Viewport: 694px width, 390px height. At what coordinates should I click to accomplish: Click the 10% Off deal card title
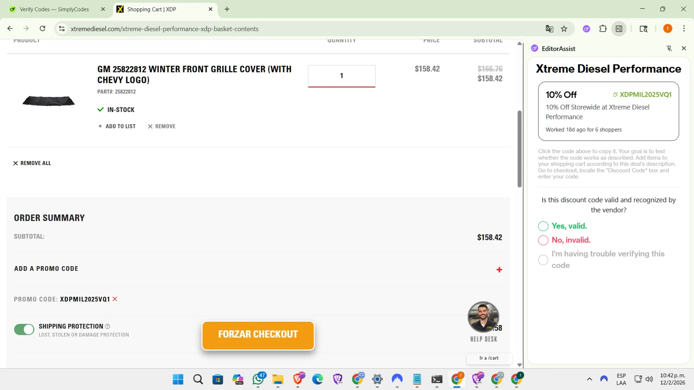coord(561,95)
